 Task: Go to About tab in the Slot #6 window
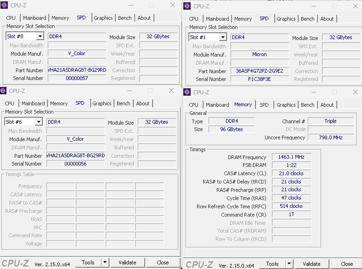point(143,103)
